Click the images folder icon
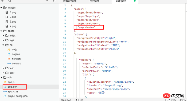 pyautogui.click(x=5, y=8)
